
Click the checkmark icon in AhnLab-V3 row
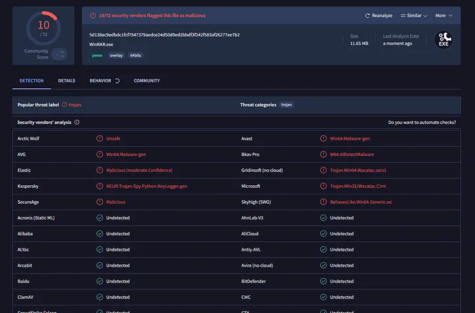pos(323,217)
